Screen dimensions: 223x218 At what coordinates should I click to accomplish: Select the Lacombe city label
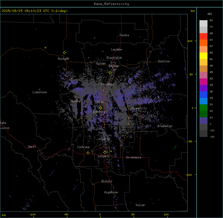click(x=116, y=49)
